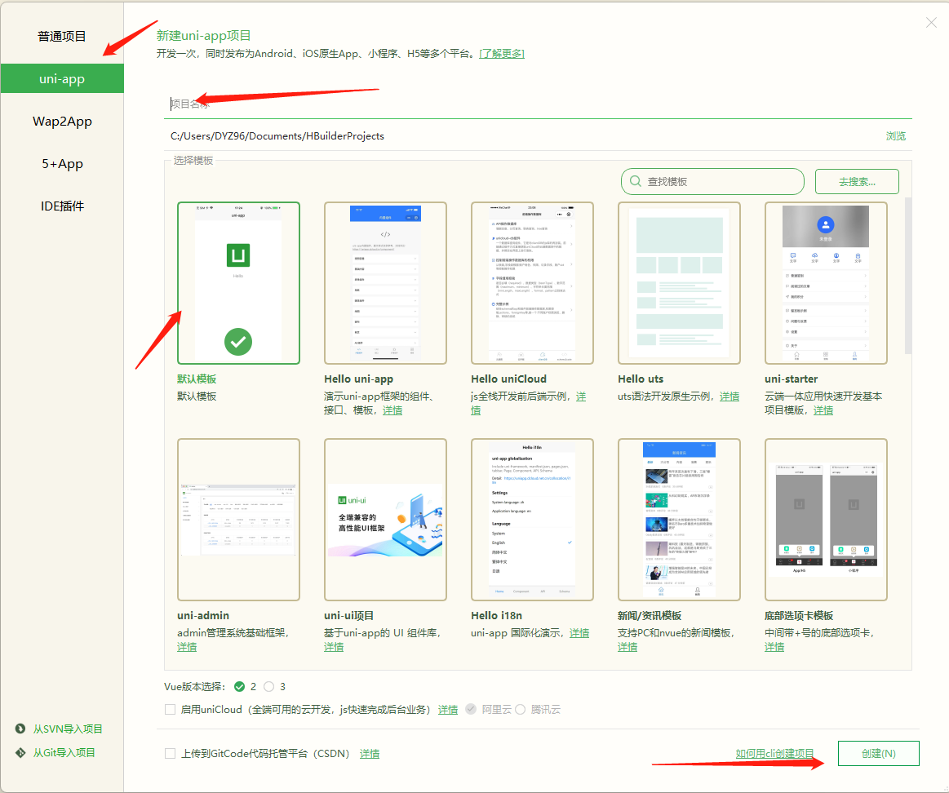
Task: Open 详情 link for uni-ui项目
Action: [334, 647]
